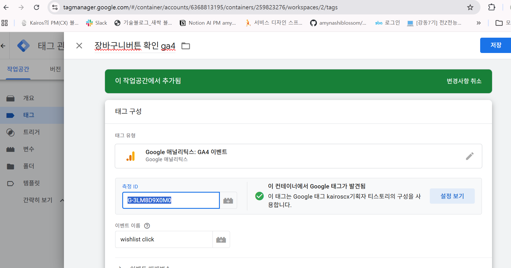Switch to the 작업공간 tab
The width and height of the screenshot is (511, 268).
[18, 69]
